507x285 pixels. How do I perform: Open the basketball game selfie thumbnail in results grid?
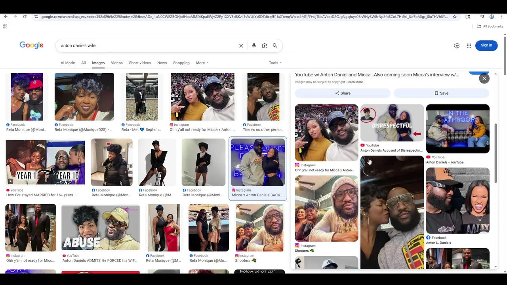[202, 97]
